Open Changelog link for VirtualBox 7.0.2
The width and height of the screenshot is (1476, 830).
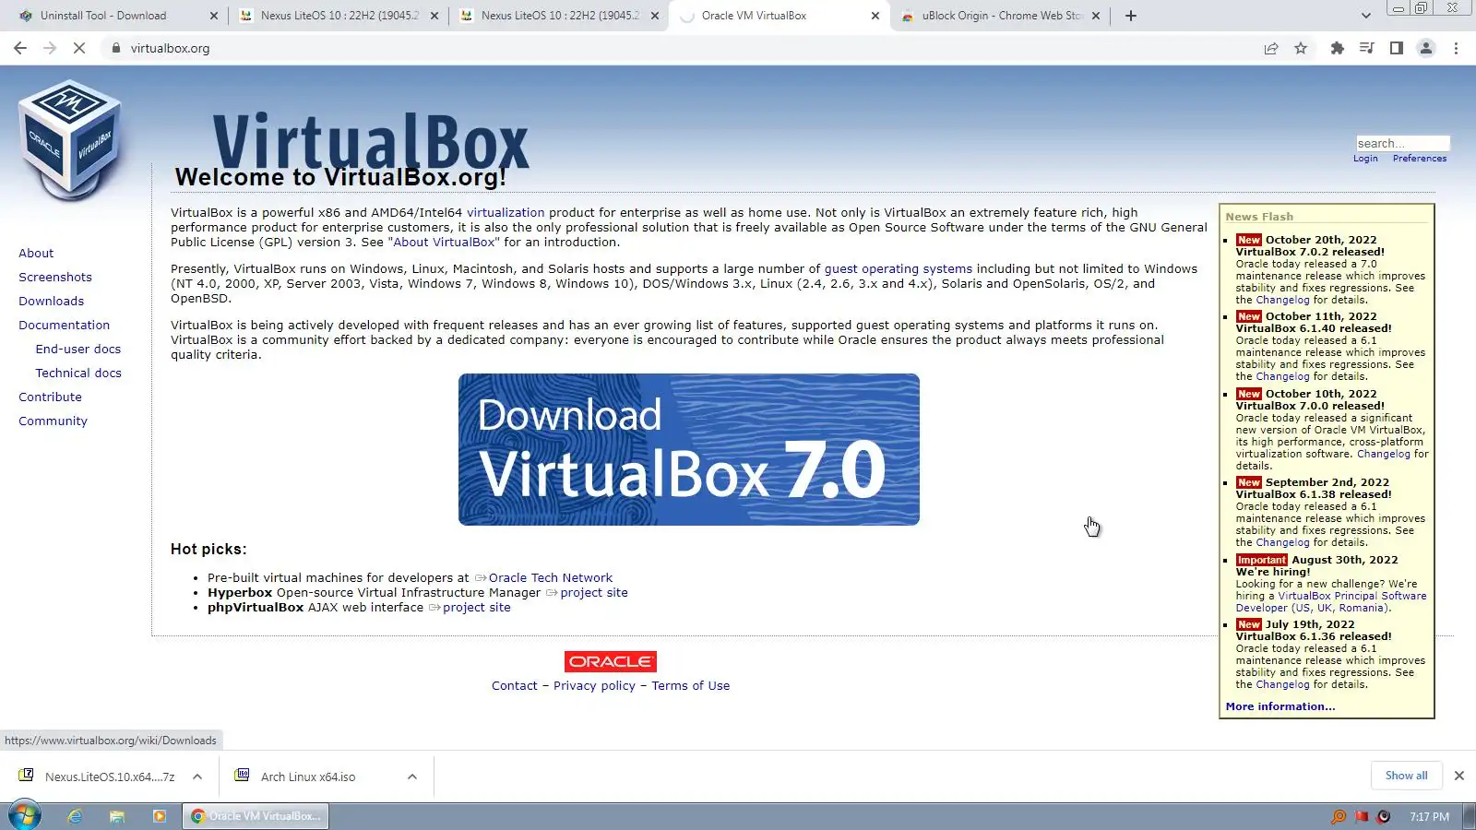(1283, 300)
